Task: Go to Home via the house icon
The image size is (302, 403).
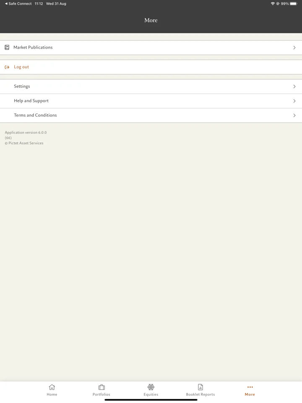Action: [52, 387]
